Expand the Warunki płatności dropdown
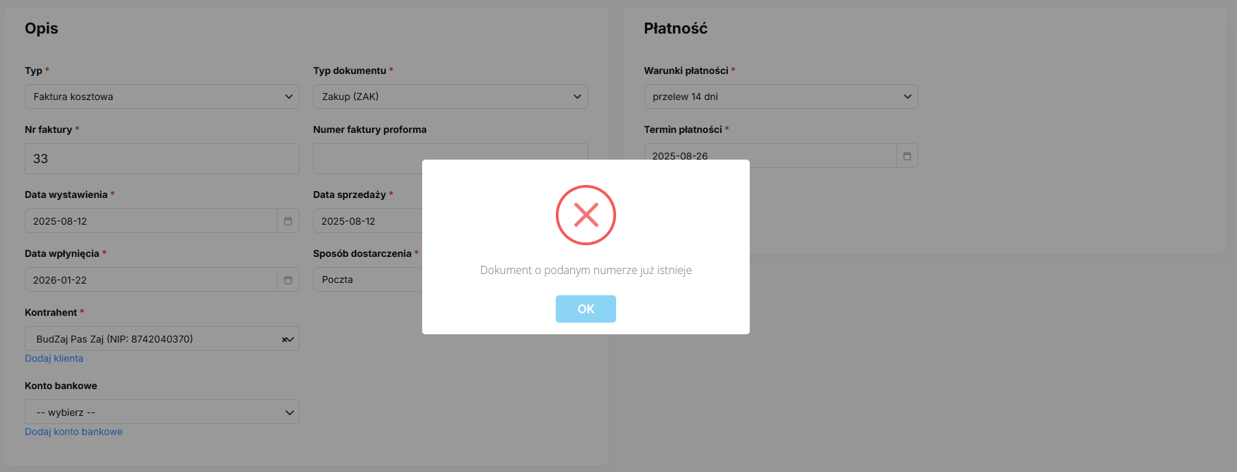The width and height of the screenshot is (1237, 472). [x=780, y=97]
